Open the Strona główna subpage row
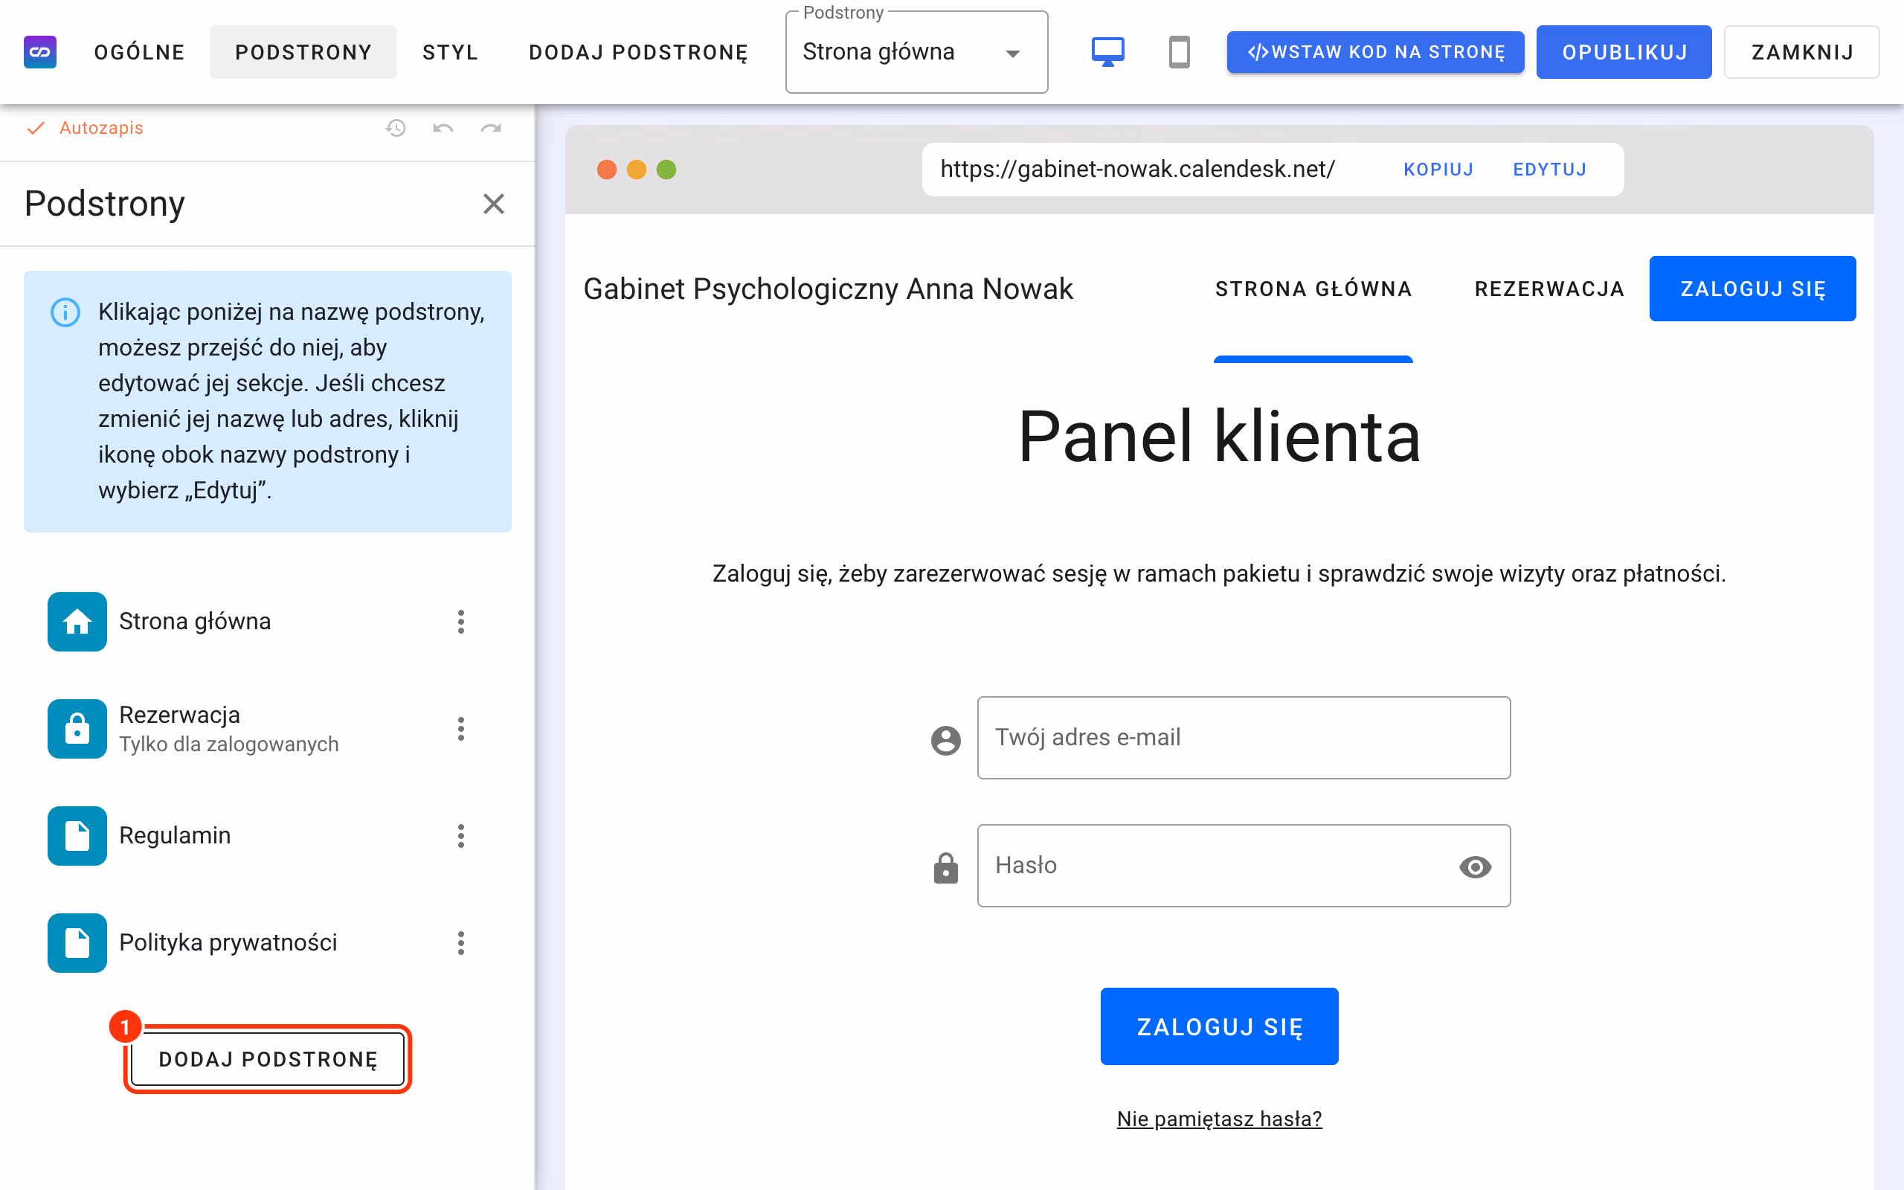1904x1190 pixels. [268, 622]
